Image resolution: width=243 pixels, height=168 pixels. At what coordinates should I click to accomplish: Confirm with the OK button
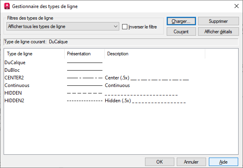159,162
